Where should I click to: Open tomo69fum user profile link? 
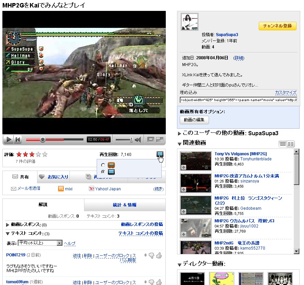pos(17,282)
